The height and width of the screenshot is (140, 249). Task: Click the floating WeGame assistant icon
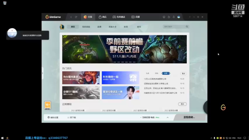(223, 107)
